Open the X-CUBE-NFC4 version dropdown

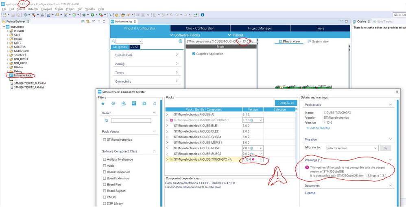point(261,148)
